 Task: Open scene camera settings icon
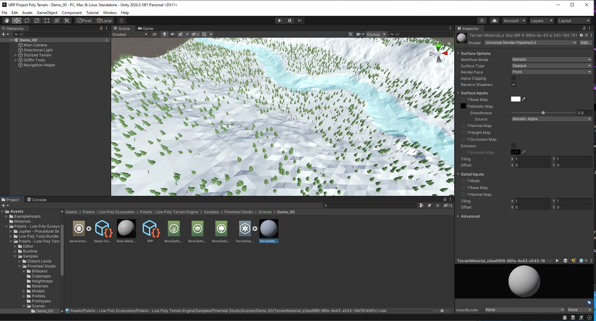coord(358,34)
